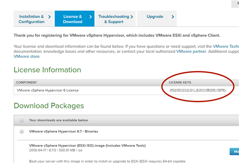
Task: Open the Installation & Configuration tab
Action: 33,19
